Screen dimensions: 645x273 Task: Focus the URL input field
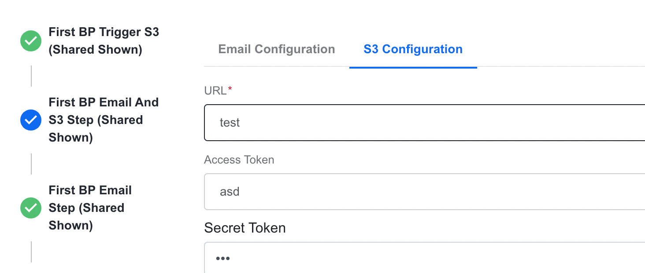pos(425,123)
